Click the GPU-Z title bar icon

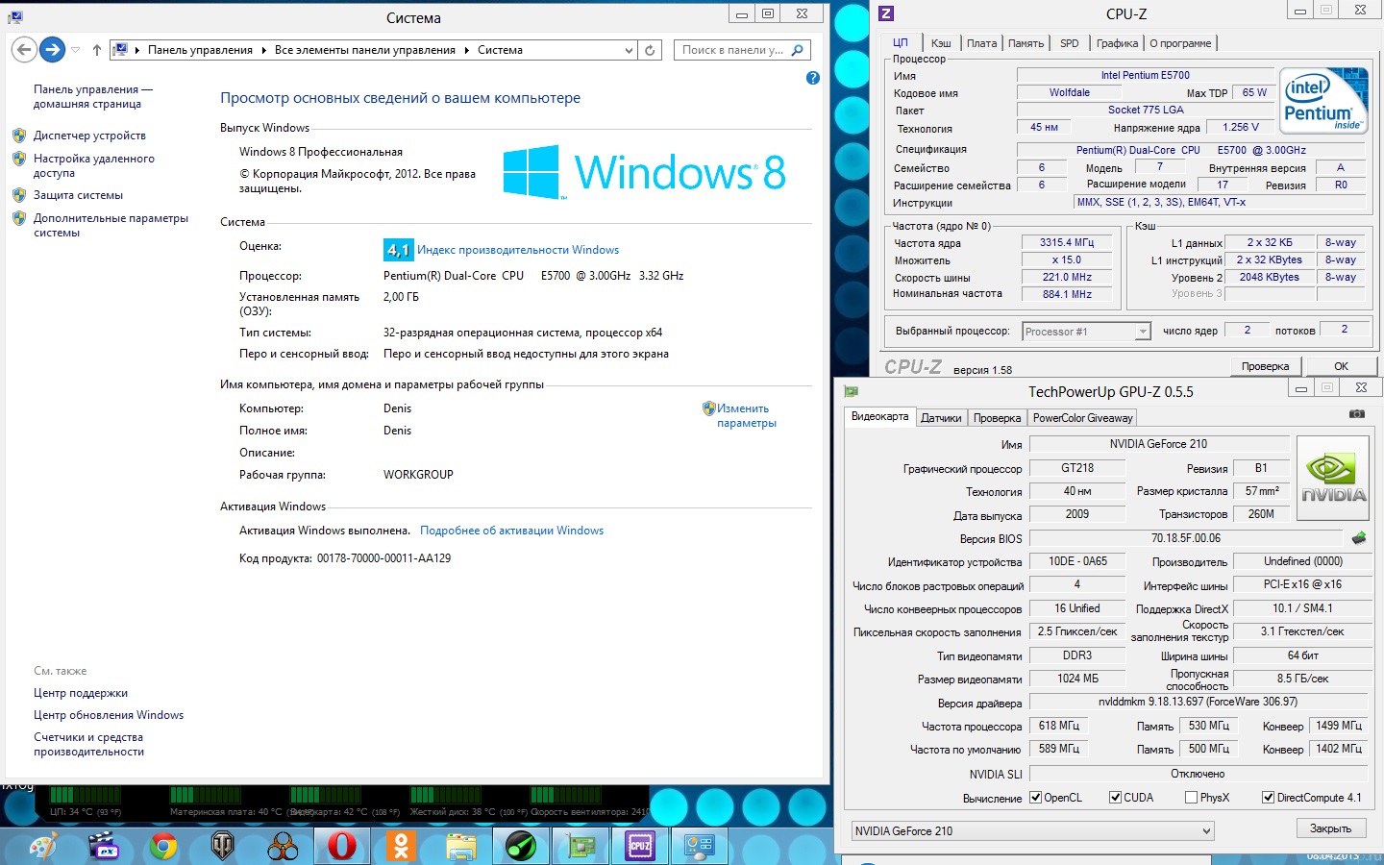(x=851, y=391)
